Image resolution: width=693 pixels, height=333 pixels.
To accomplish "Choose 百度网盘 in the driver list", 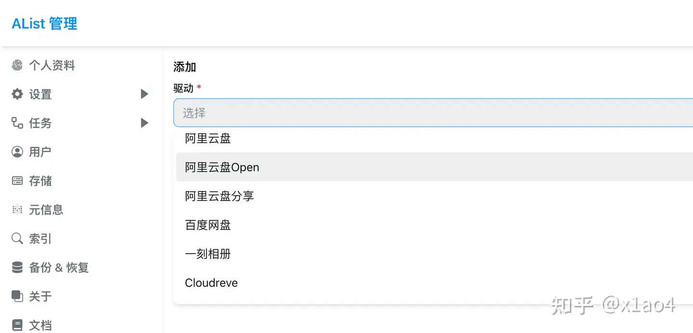I will pos(208,225).
